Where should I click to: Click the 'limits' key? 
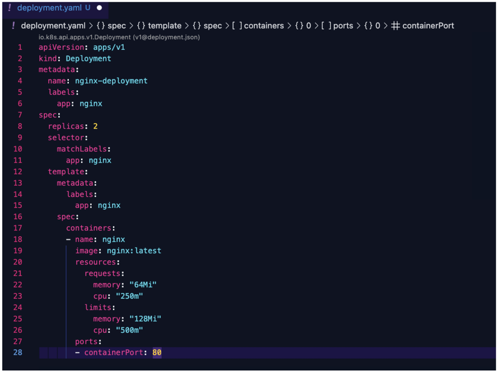[x=98, y=307]
